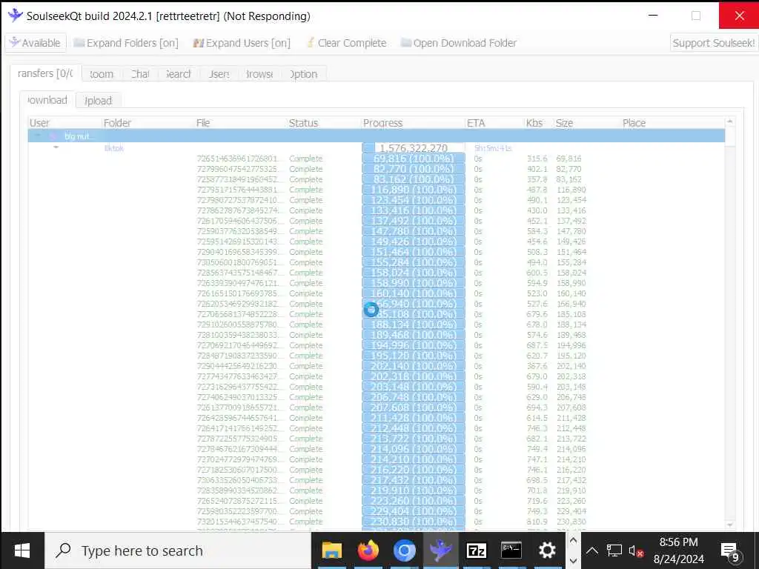Collapse the 'big nut...' user row arrow
This screenshot has height=569, width=759.
pos(37,136)
